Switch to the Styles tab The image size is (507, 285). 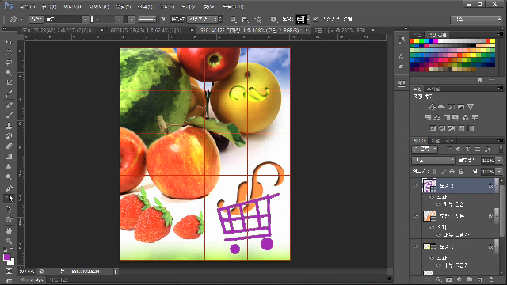pyautogui.click(x=433, y=89)
